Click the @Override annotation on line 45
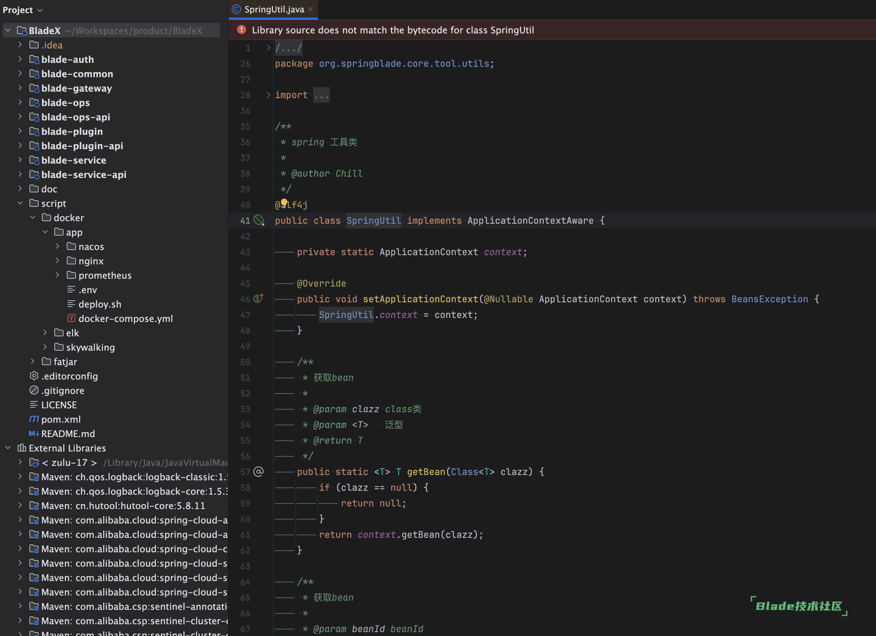The width and height of the screenshot is (876, 636). pos(321,283)
